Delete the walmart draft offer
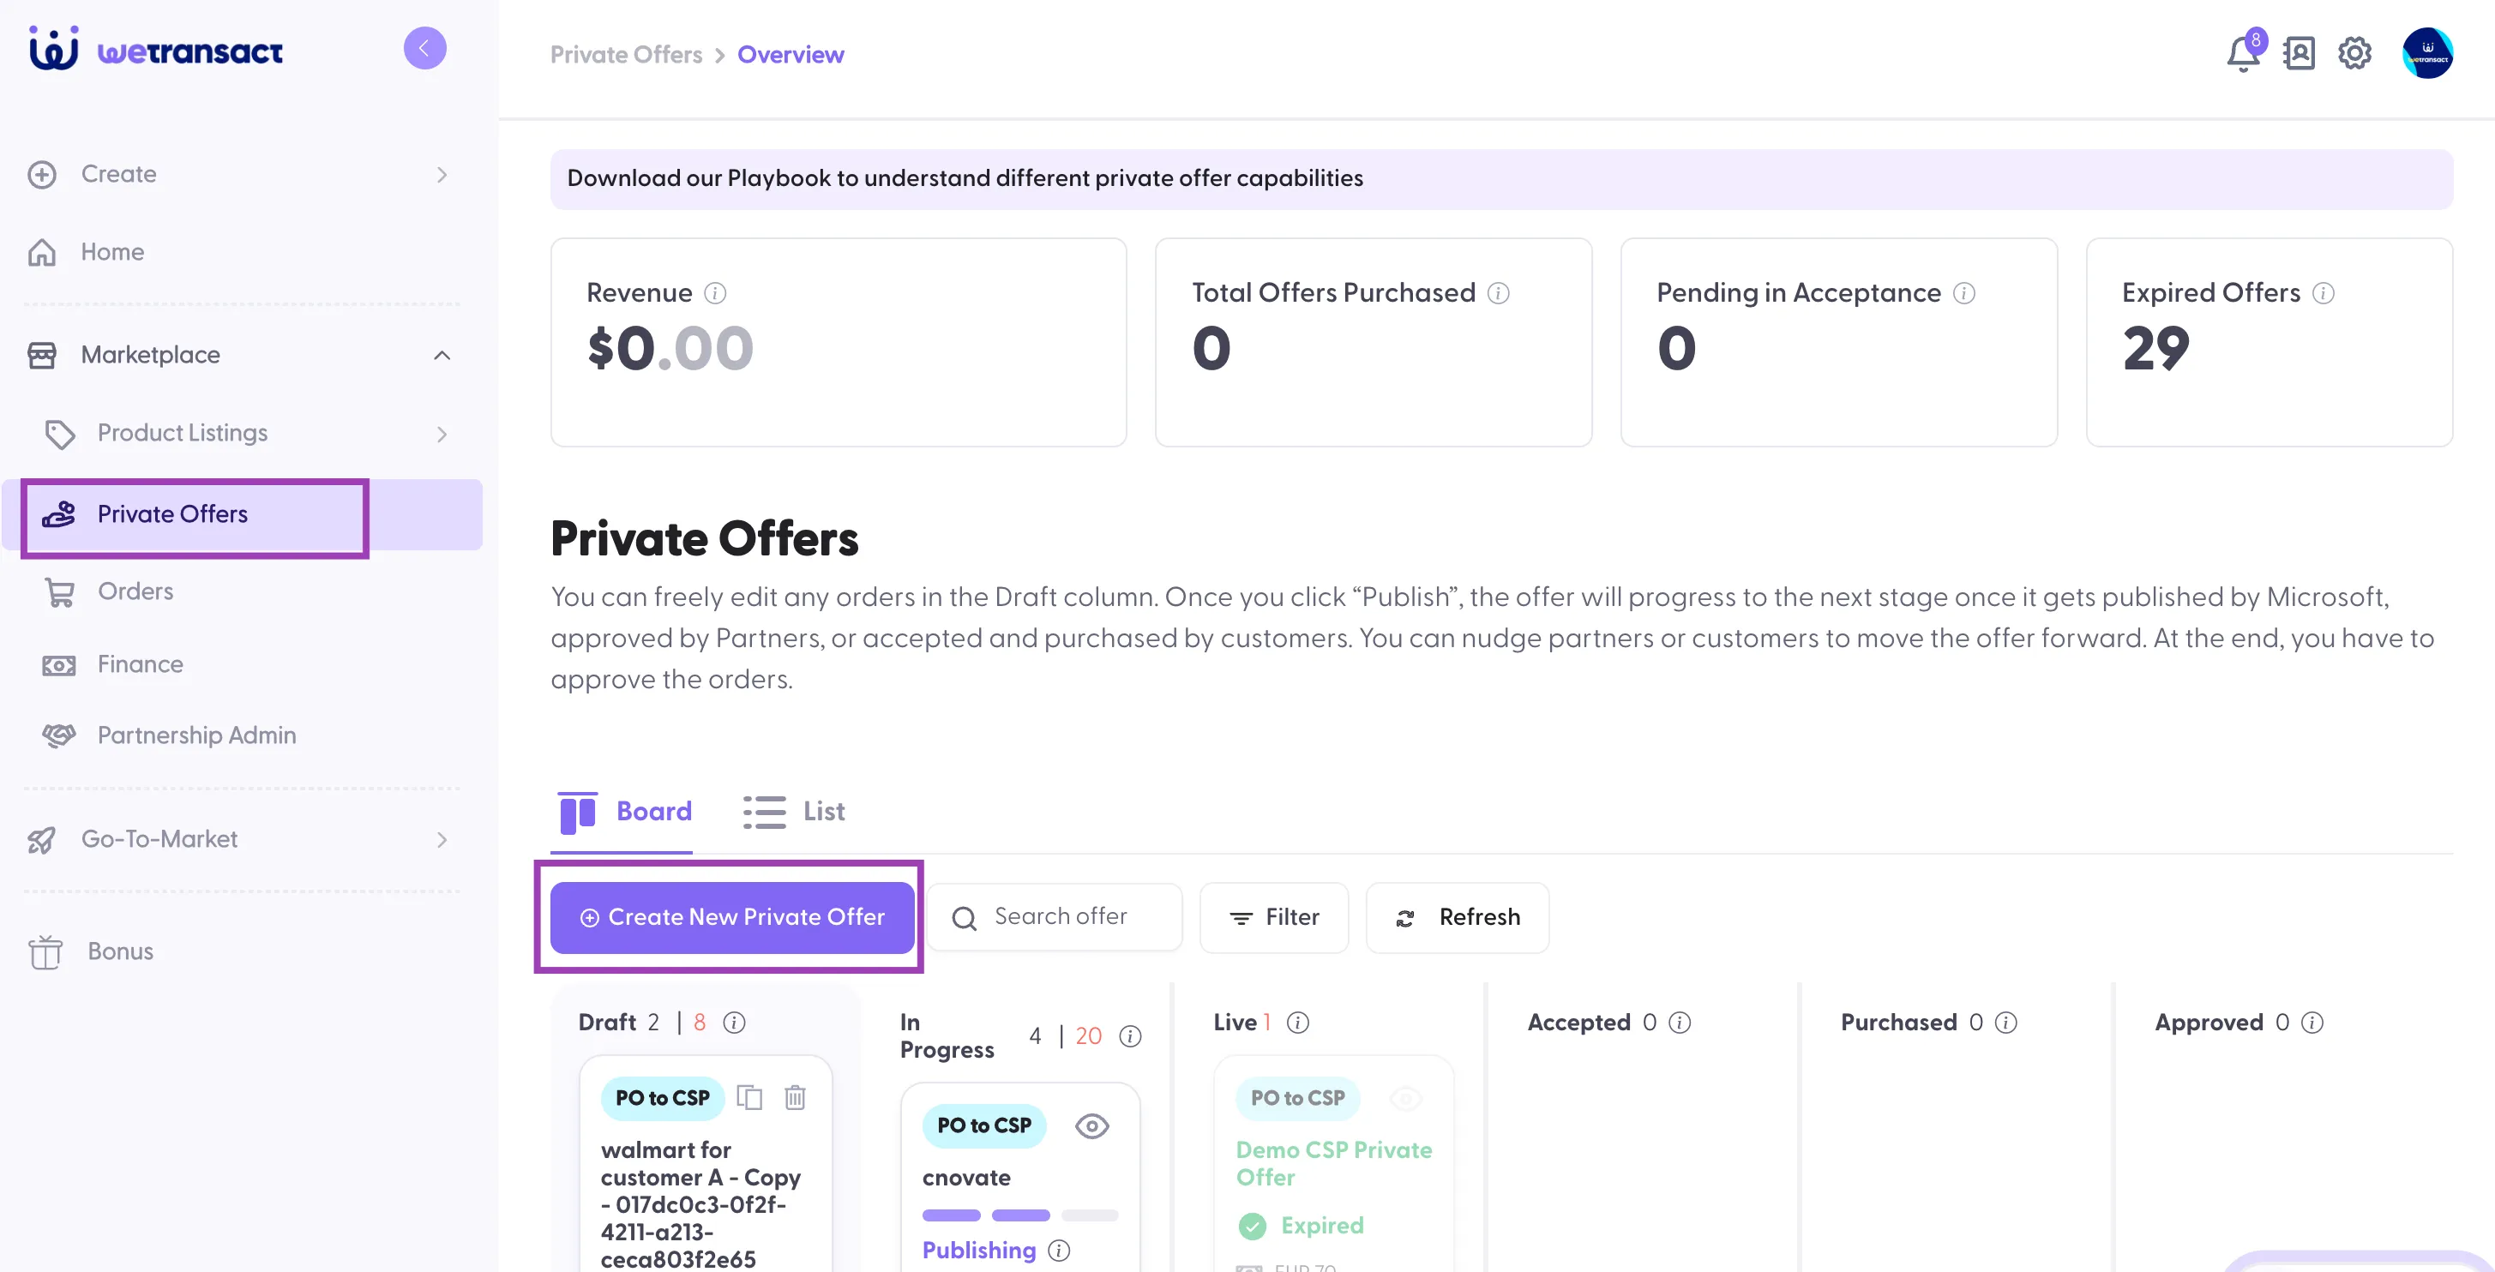This screenshot has width=2495, height=1272. [794, 1097]
